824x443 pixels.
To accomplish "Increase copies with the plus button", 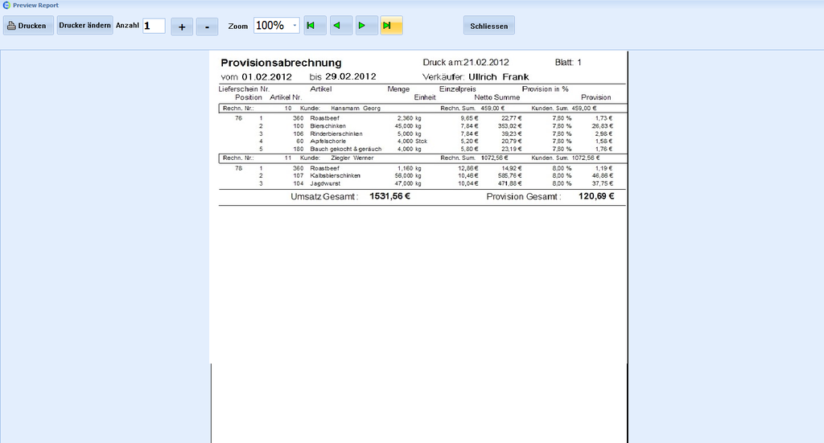I will pyautogui.click(x=182, y=27).
